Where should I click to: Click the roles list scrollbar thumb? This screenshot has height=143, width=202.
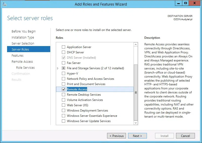136,92
